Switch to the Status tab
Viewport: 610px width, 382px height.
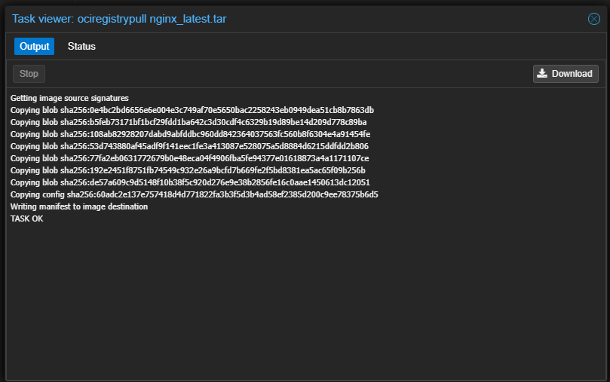81,47
